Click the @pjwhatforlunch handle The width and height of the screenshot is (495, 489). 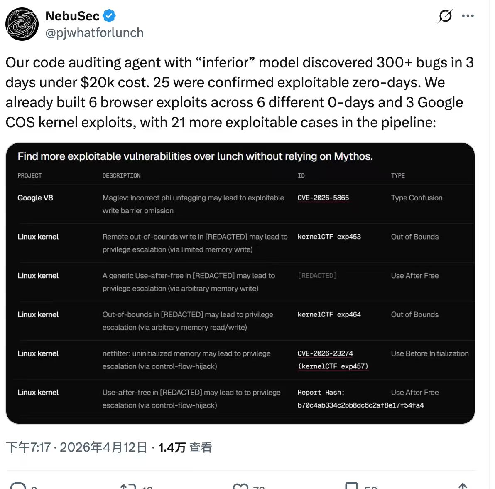(94, 33)
